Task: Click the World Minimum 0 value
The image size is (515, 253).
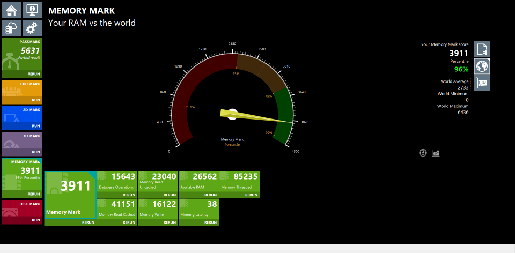Action: [x=467, y=100]
